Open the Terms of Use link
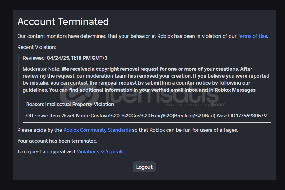This screenshot has height=190, width=285. click(x=252, y=36)
